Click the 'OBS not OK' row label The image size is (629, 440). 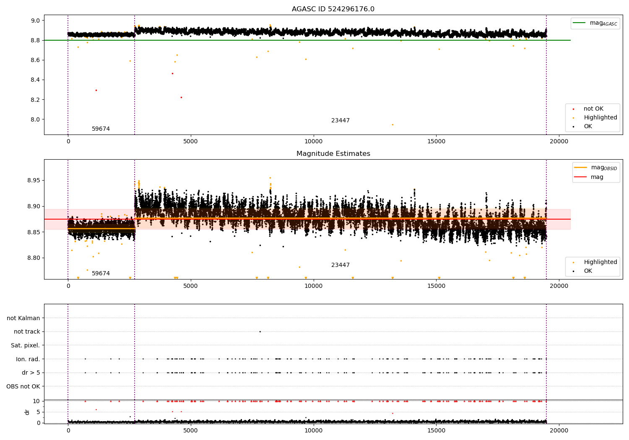coord(23,386)
